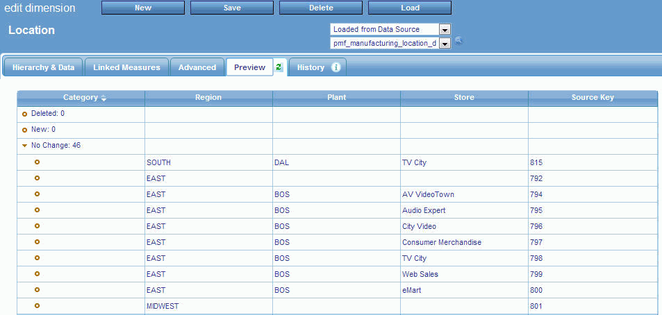Select the Preview tab
The height and width of the screenshot is (315, 662).
[249, 67]
